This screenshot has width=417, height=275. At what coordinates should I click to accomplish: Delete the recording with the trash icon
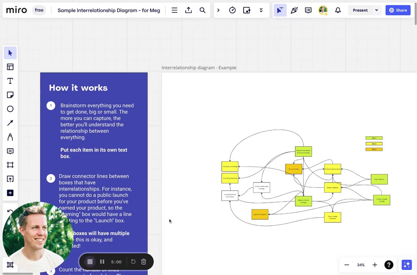(143, 262)
